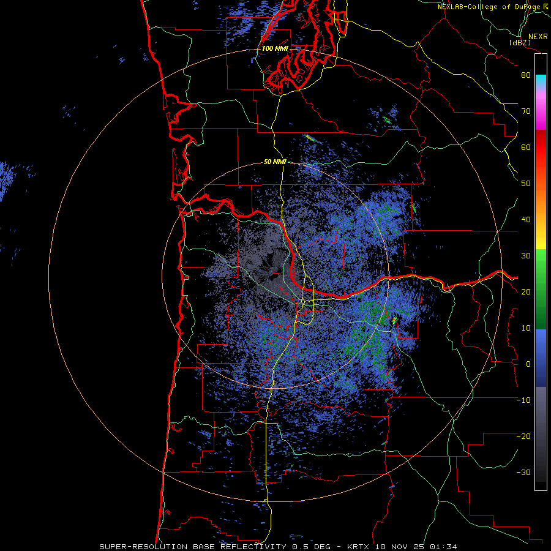Click the 'NEXLAB-College of DuPage' credit text
The width and height of the screenshot is (551, 551).
tap(490, 7)
